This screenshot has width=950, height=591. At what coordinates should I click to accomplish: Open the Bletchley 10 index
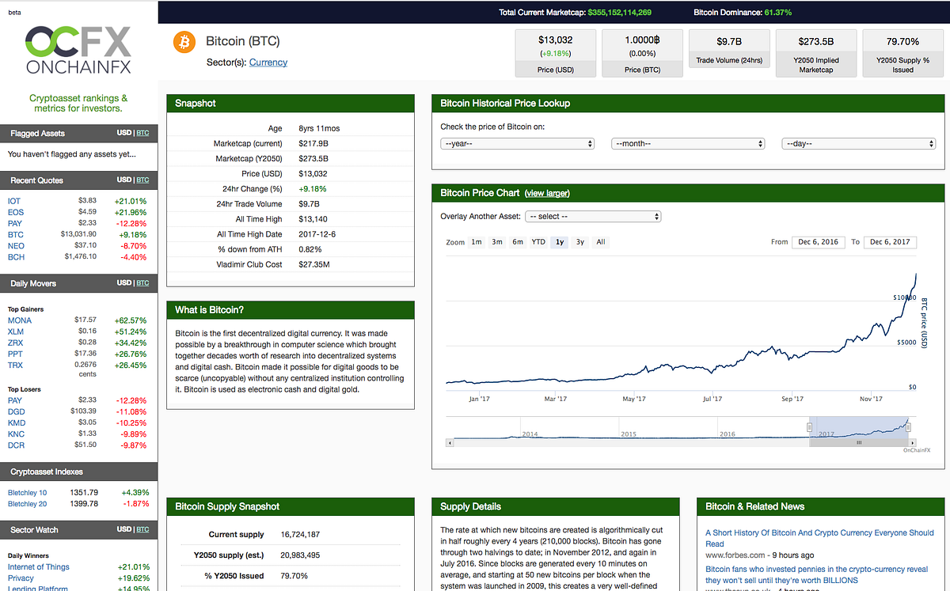[x=28, y=492]
